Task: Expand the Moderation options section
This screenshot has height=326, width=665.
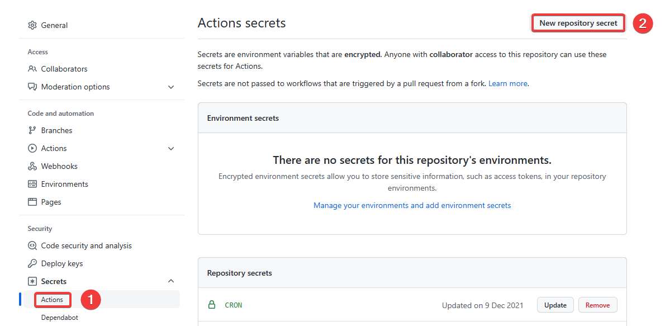Action: (171, 87)
